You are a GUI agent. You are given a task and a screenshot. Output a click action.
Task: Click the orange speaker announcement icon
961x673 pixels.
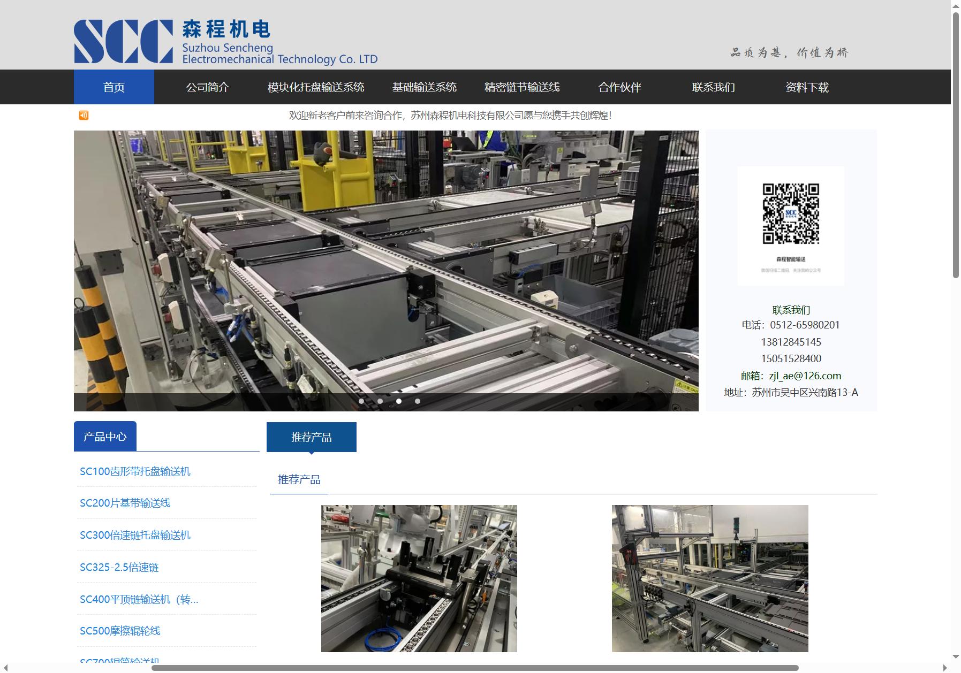coord(84,115)
